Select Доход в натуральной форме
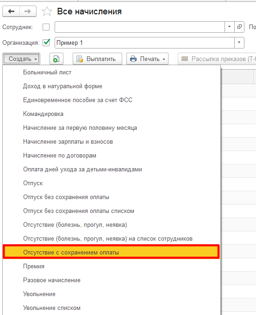The height and width of the screenshot is (315, 256). 112,86
